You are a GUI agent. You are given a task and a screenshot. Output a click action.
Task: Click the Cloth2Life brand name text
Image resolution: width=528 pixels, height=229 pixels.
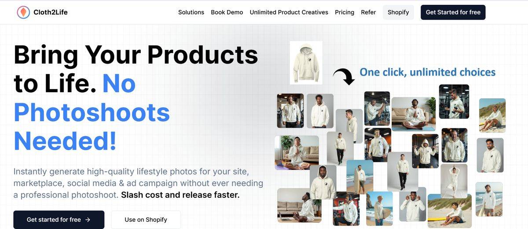point(51,12)
